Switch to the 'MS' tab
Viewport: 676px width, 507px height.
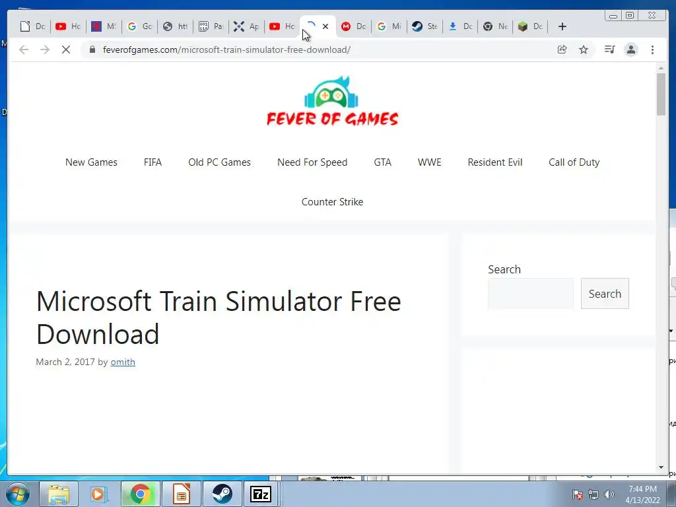tap(104, 26)
